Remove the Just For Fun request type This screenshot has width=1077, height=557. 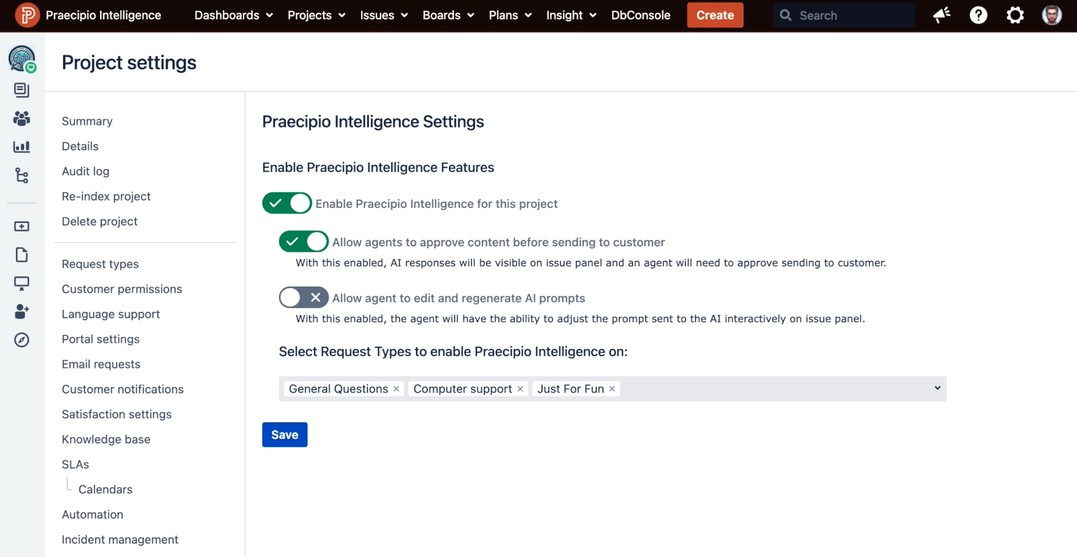[612, 389]
